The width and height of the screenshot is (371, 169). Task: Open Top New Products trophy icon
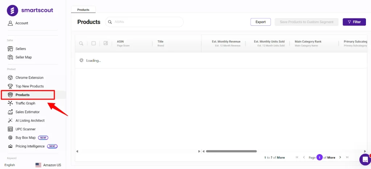pos(11,86)
